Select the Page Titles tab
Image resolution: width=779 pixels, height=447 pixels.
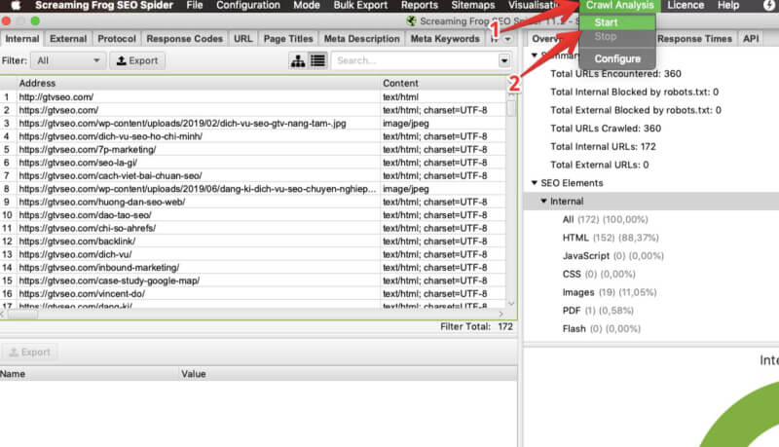(288, 39)
